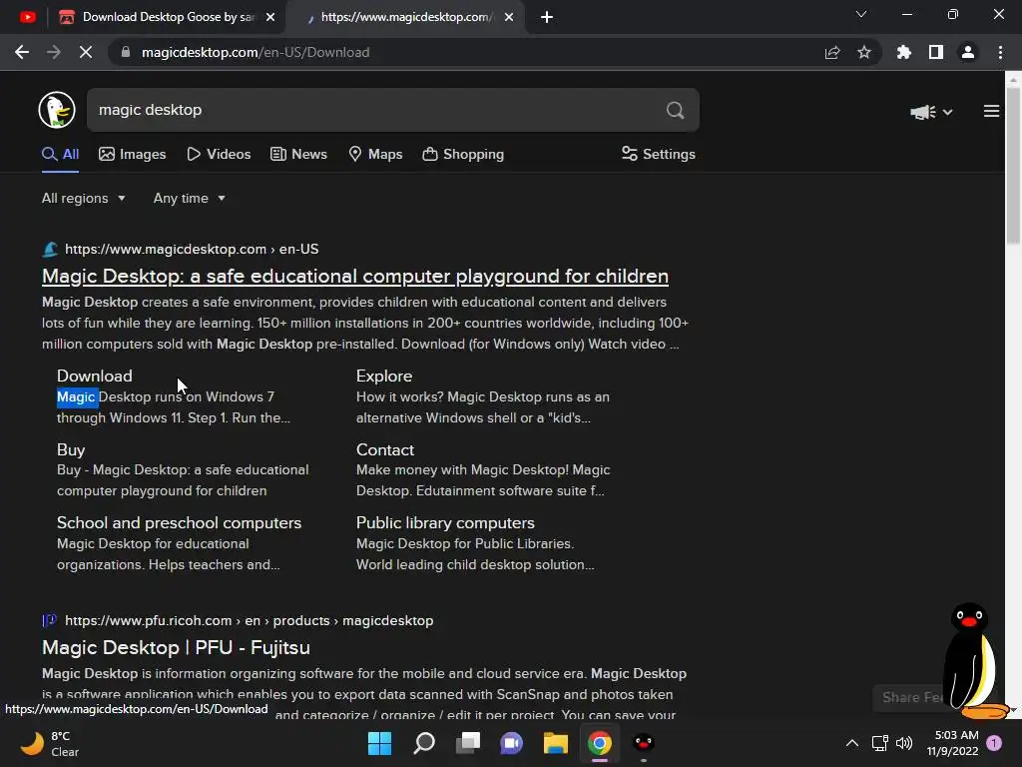Select the All results tab

(x=61, y=155)
